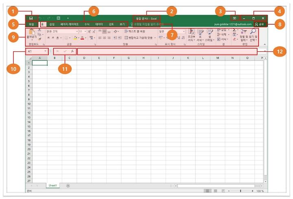Click the Fill down icon
Image resolution: width=293 pixels, height=199 pixels.
(234, 35)
